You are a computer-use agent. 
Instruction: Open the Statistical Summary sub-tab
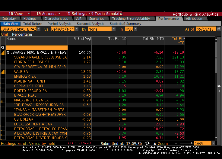tap(125, 24)
